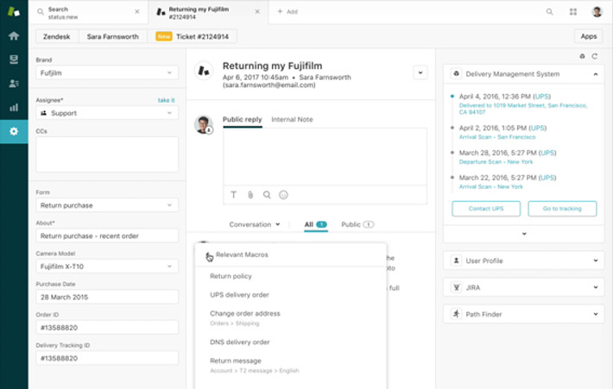
Task: Collapse the Delivery Management System panel
Action: 596,74
